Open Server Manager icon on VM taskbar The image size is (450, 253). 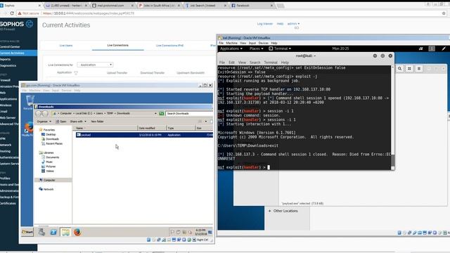tap(41, 232)
